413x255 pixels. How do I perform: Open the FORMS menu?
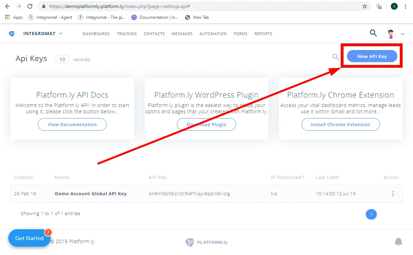(x=240, y=34)
